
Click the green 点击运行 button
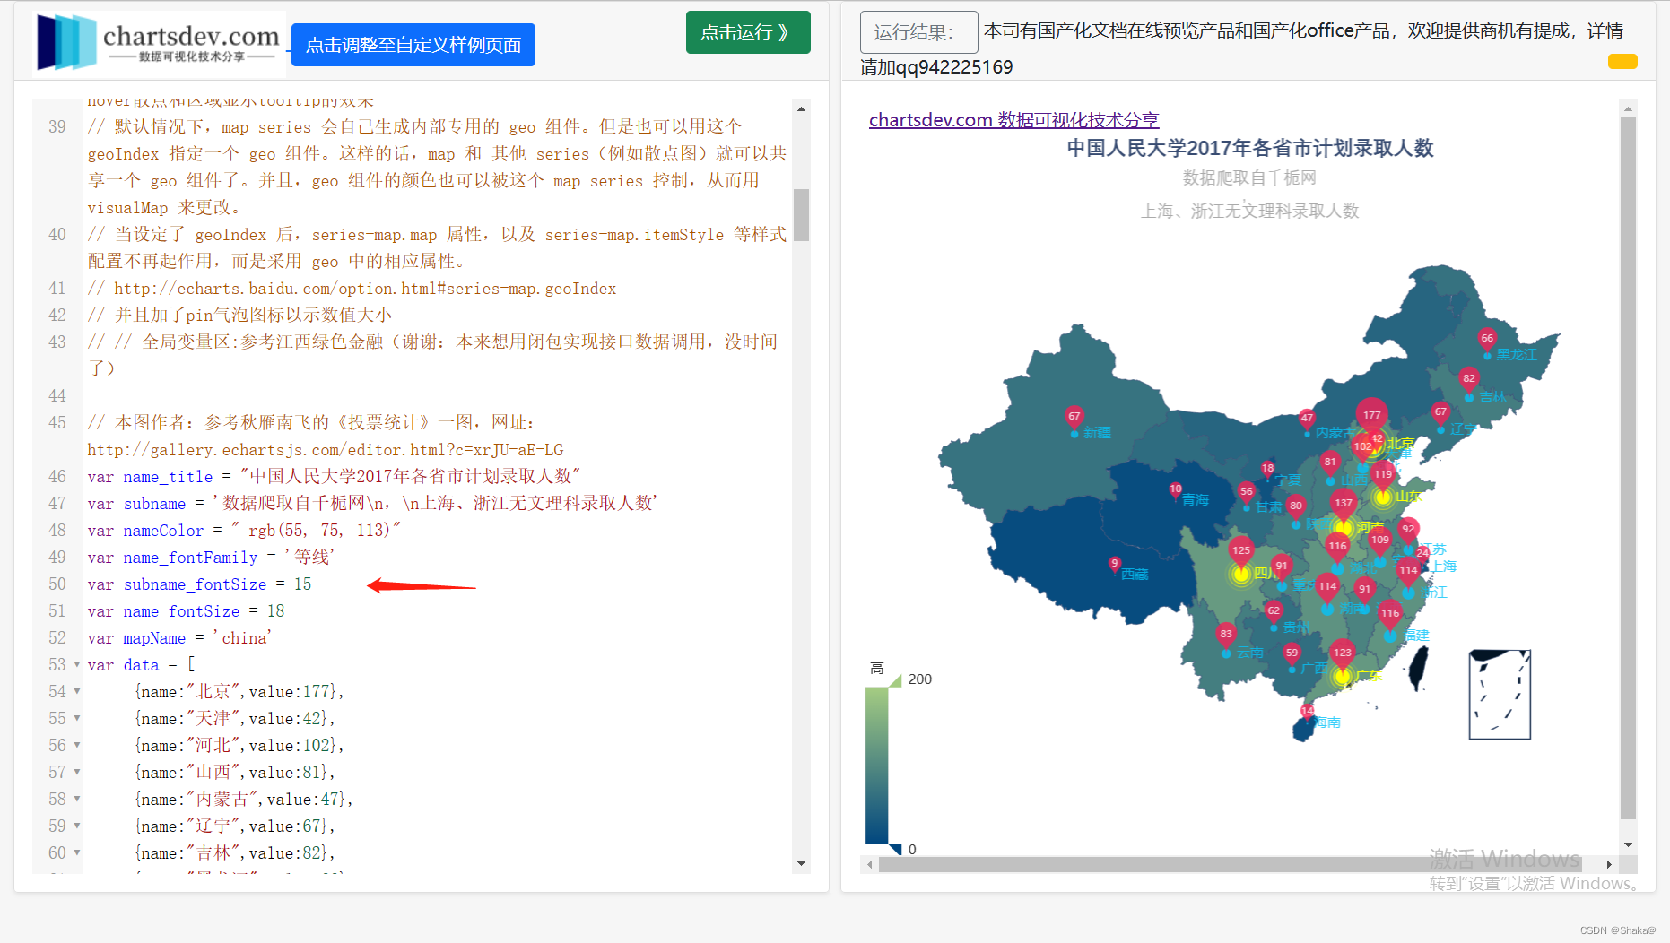[x=748, y=32]
